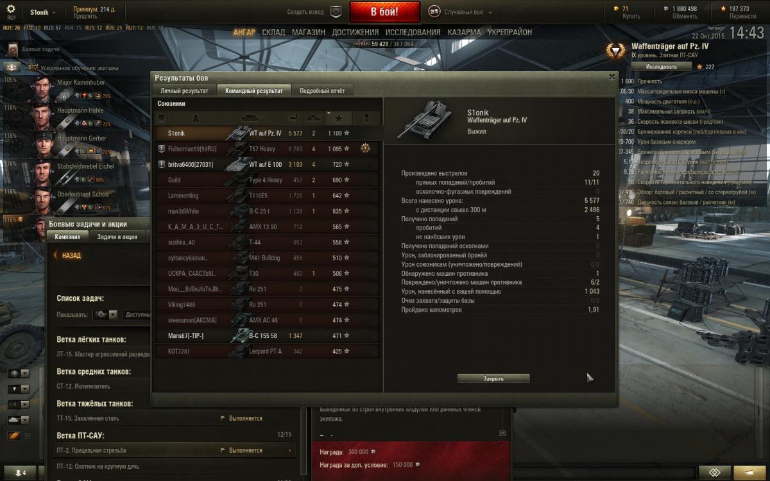Sort allies by damage dealt column icon
Viewport: 770px width, 481px height.
(294, 118)
